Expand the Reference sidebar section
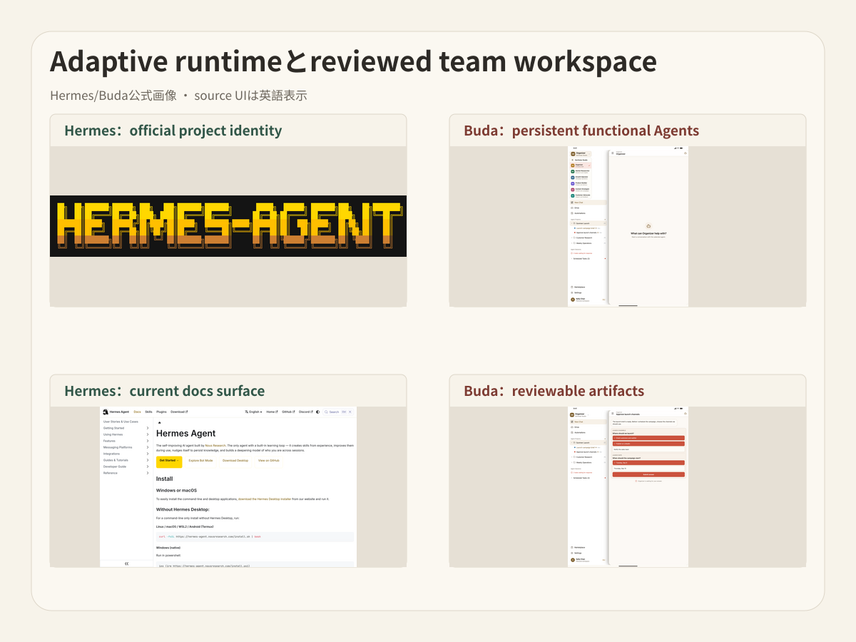The width and height of the screenshot is (856, 642). click(x=126, y=473)
